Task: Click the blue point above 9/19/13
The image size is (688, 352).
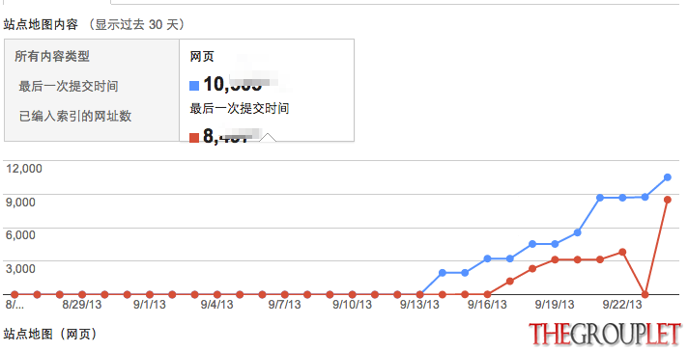Action: pos(555,244)
